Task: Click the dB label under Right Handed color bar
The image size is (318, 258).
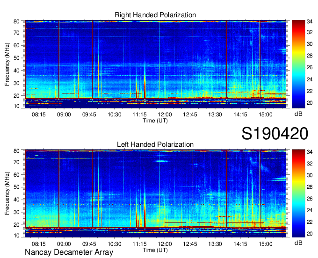Action: 298,114
